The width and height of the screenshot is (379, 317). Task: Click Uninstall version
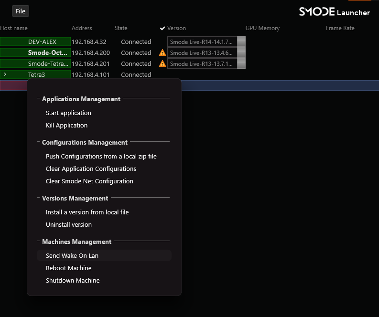coord(68,225)
